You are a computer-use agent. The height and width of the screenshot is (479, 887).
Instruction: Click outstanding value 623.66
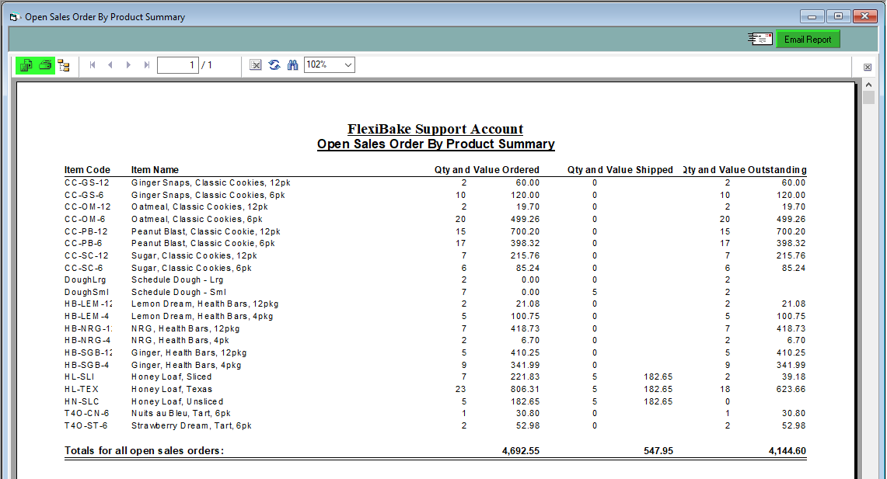pyautogui.click(x=791, y=389)
